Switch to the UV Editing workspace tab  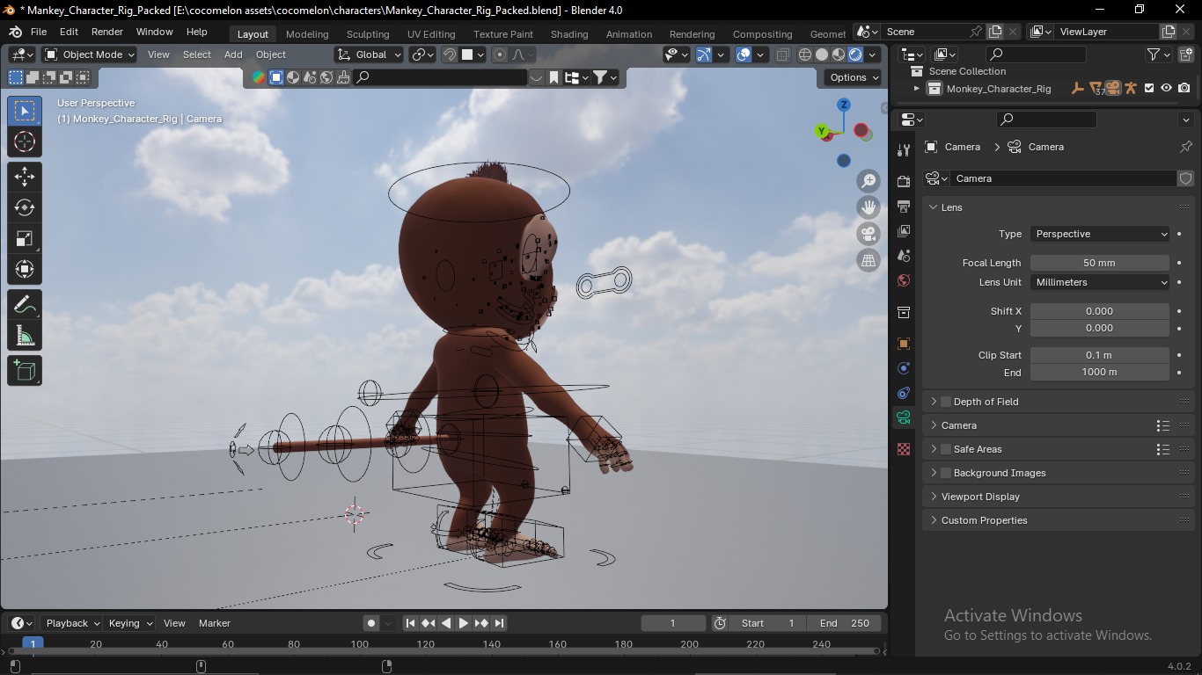click(431, 34)
